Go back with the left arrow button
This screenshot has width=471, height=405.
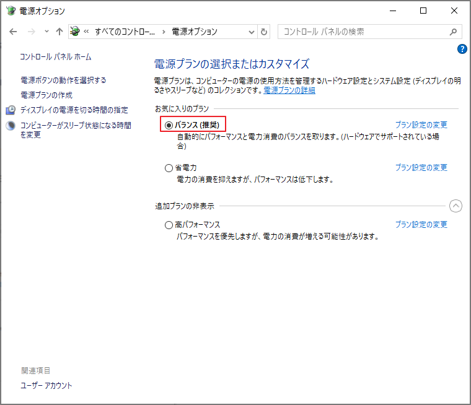click(13, 32)
